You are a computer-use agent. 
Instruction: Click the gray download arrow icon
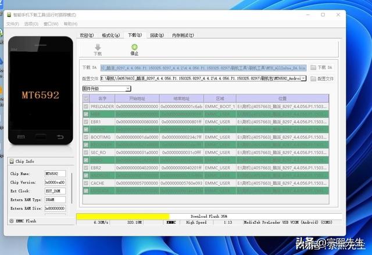pyautogui.click(x=98, y=47)
